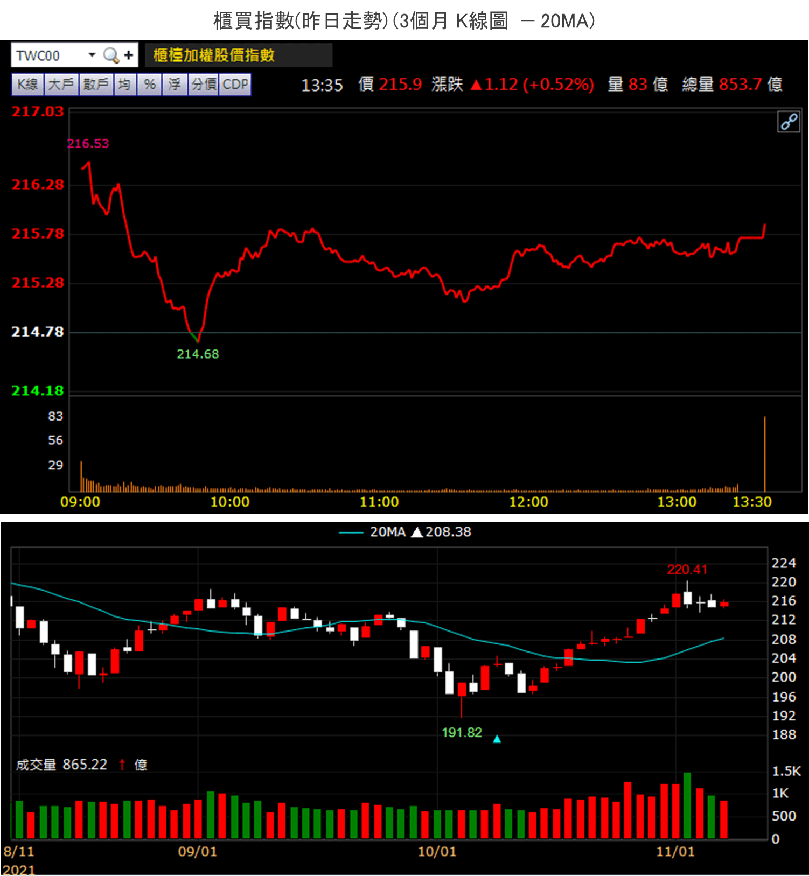Image resolution: width=809 pixels, height=876 pixels.
Task: Click the magnifier search icon
Action: pos(111,55)
